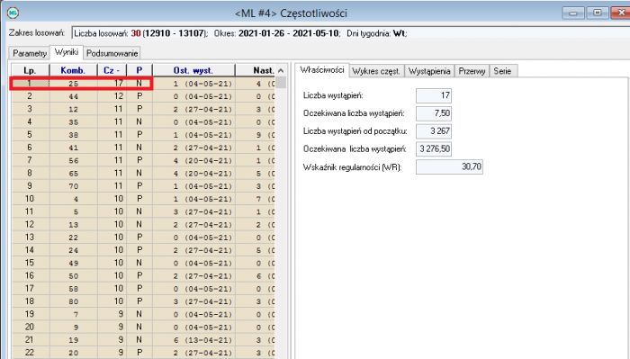Screen dimensions: 630x359
Task: Select row 11 with combination 5
Action: (143, 212)
